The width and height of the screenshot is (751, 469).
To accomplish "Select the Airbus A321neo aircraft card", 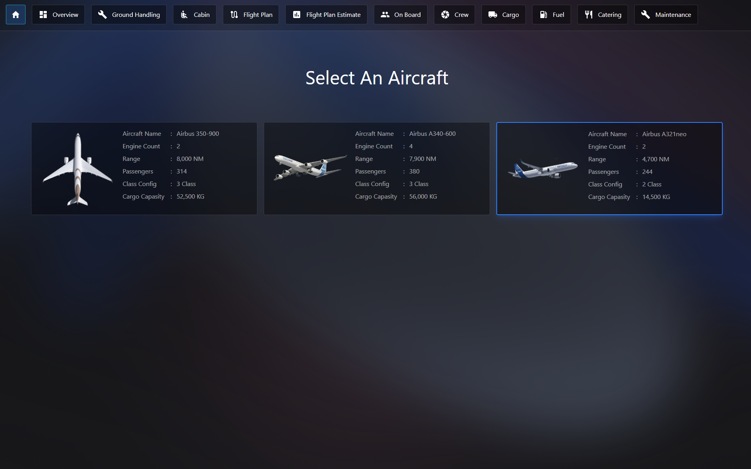I will (610, 168).
